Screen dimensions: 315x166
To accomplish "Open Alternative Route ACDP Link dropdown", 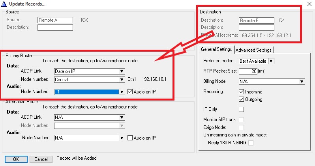I will pyautogui.click(x=122, y=118).
